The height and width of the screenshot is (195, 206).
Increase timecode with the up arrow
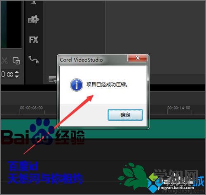pyautogui.click(x=17, y=72)
